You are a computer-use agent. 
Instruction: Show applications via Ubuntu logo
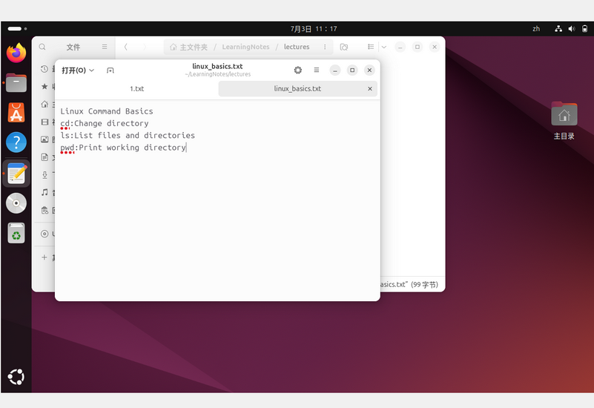coord(16,377)
